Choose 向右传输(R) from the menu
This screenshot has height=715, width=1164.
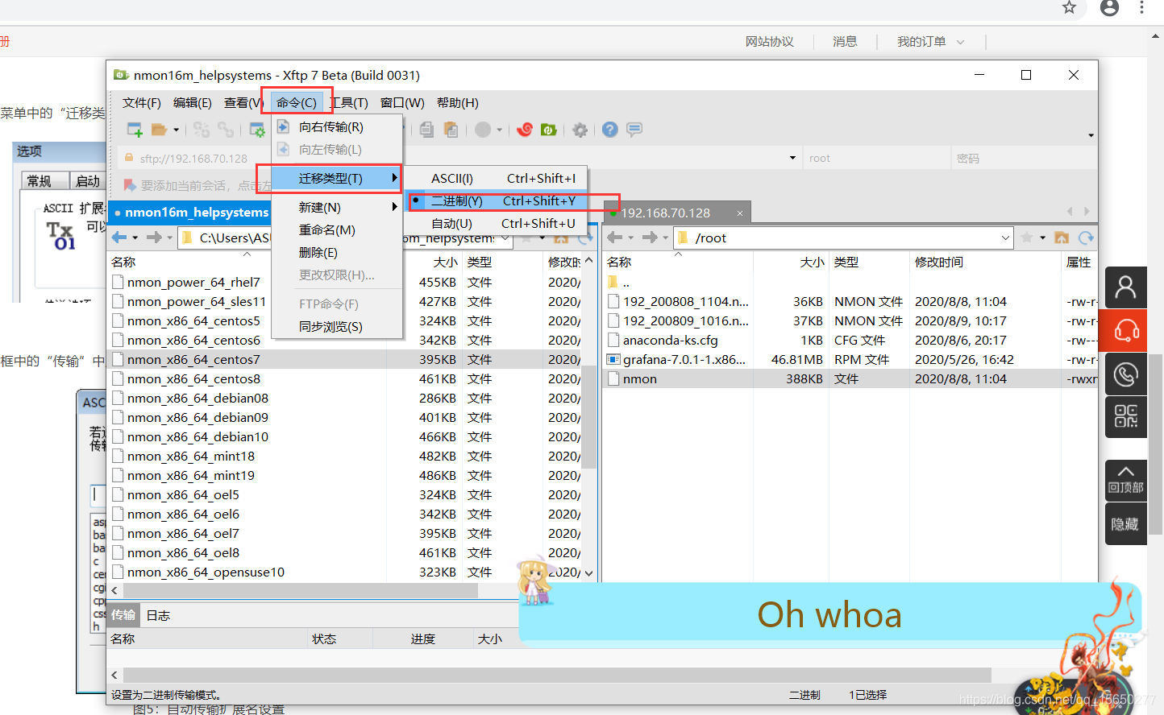[337, 126]
